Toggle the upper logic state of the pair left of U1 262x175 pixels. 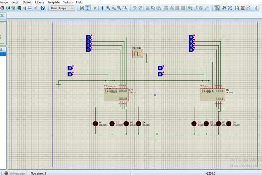[70, 68]
